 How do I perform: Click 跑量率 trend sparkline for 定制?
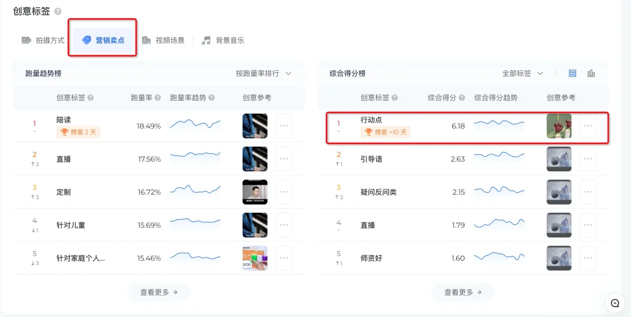coord(195,189)
